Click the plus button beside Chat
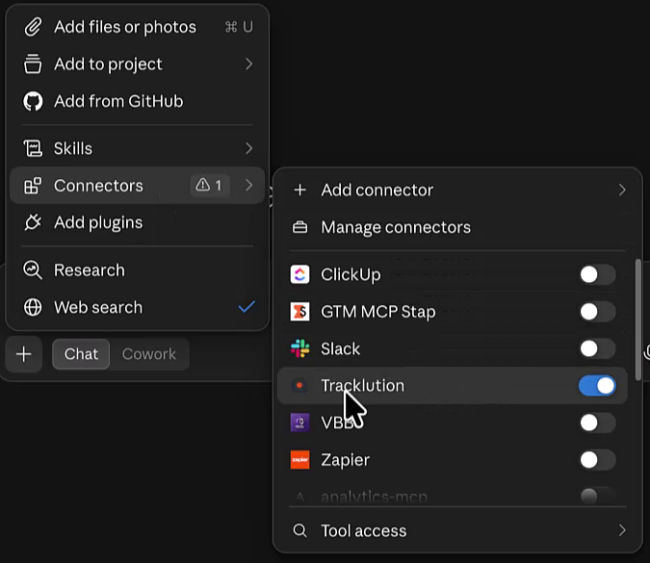Viewport: 650px width, 563px height. pos(24,354)
